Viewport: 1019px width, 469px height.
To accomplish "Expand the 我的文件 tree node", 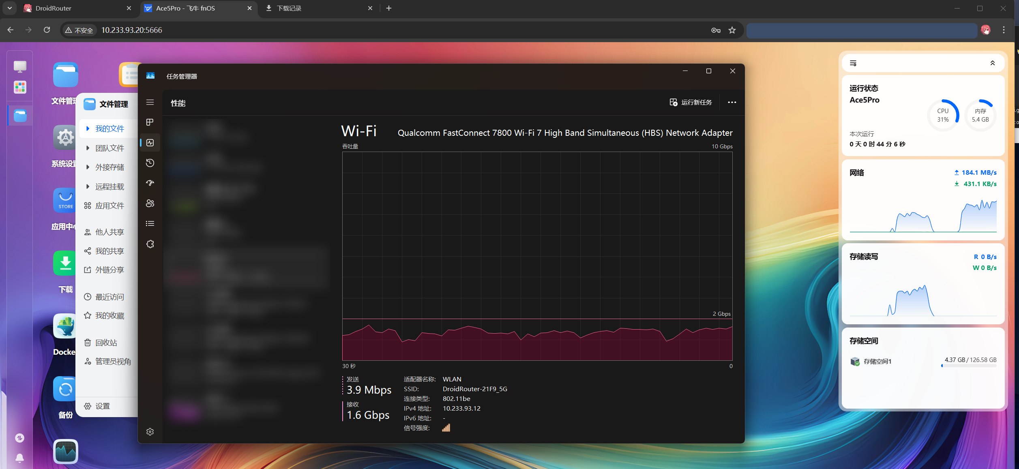I will coord(88,128).
